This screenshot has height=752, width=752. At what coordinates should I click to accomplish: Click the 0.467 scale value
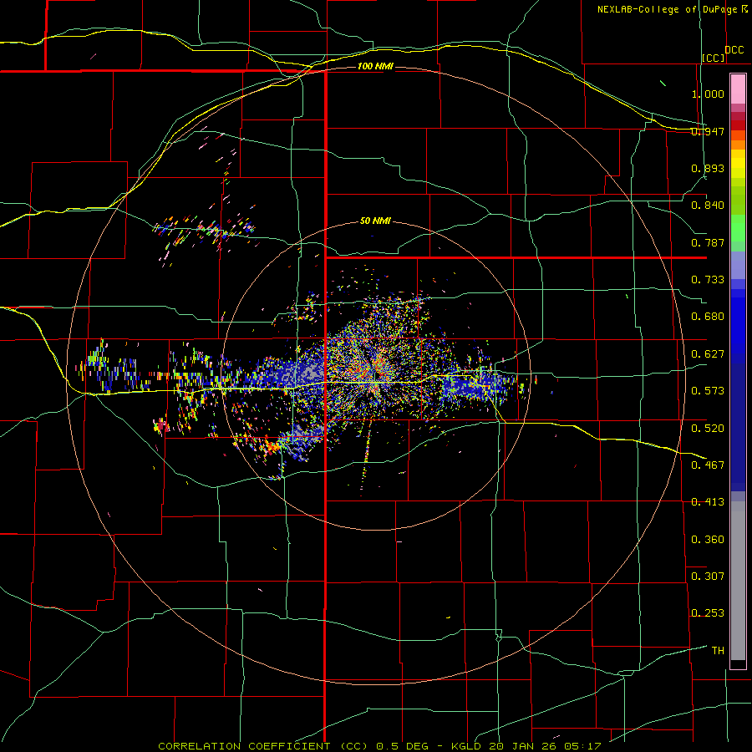[x=708, y=465]
